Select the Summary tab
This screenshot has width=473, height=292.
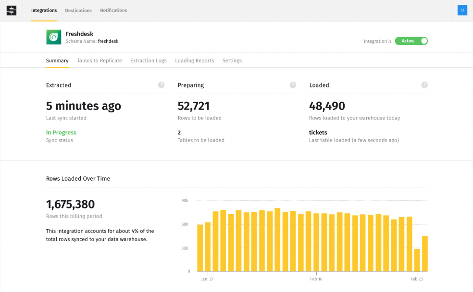[57, 61]
